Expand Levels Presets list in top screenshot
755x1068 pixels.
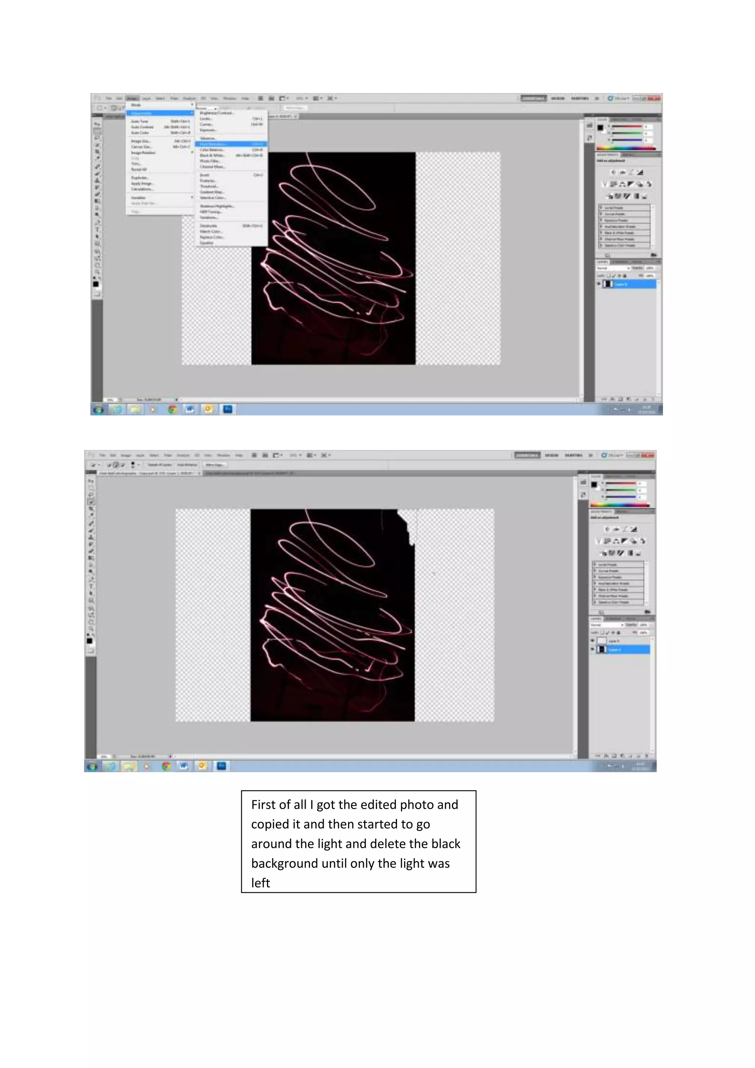pyautogui.click(x=602, y=208)
